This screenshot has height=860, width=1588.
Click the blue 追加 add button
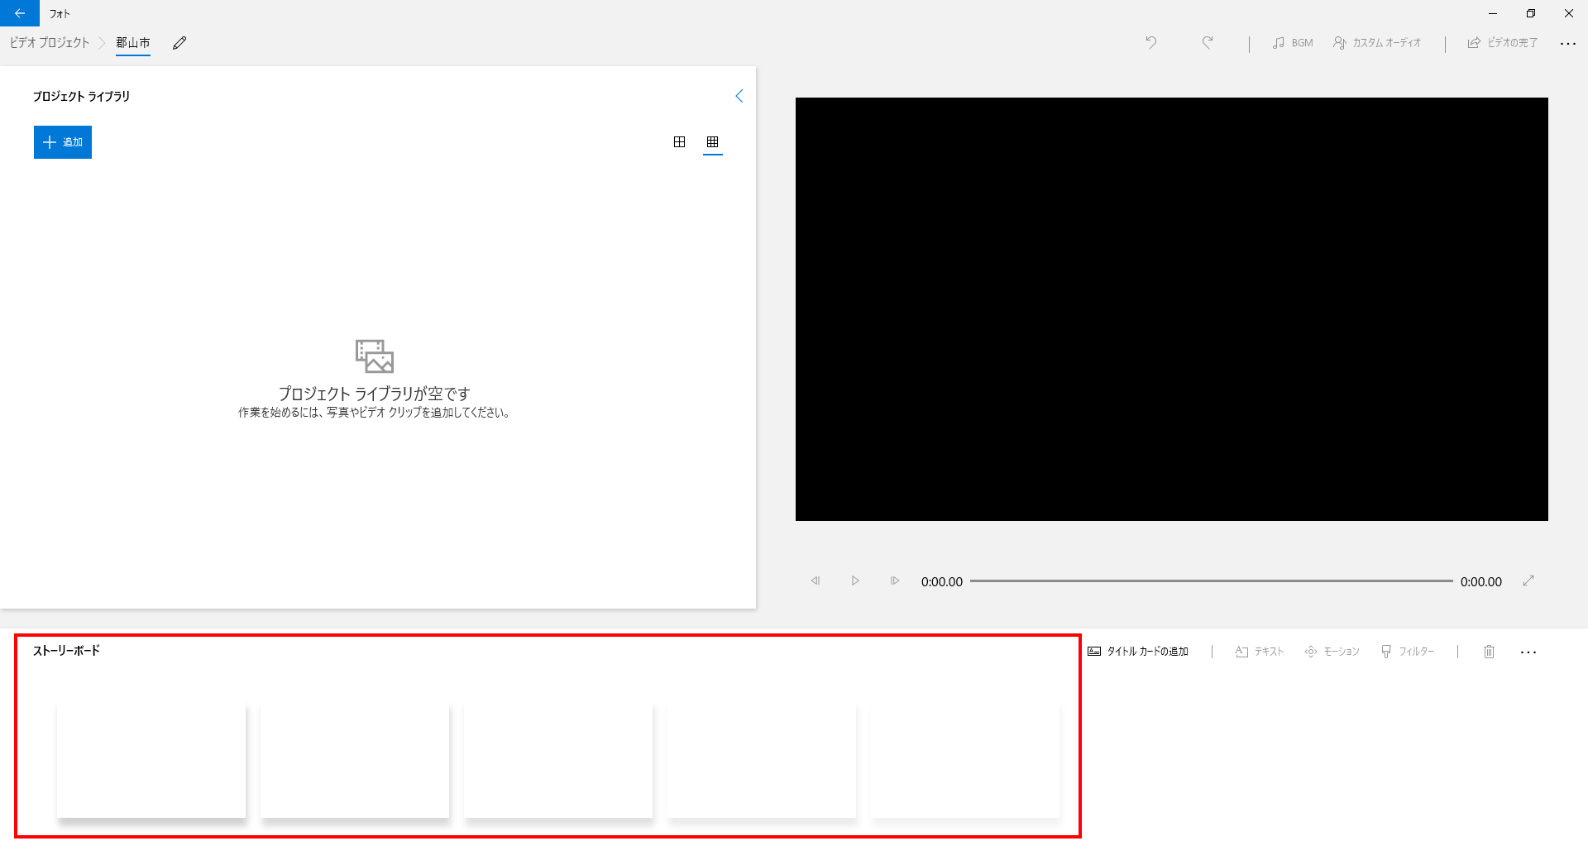click(63, 142)
